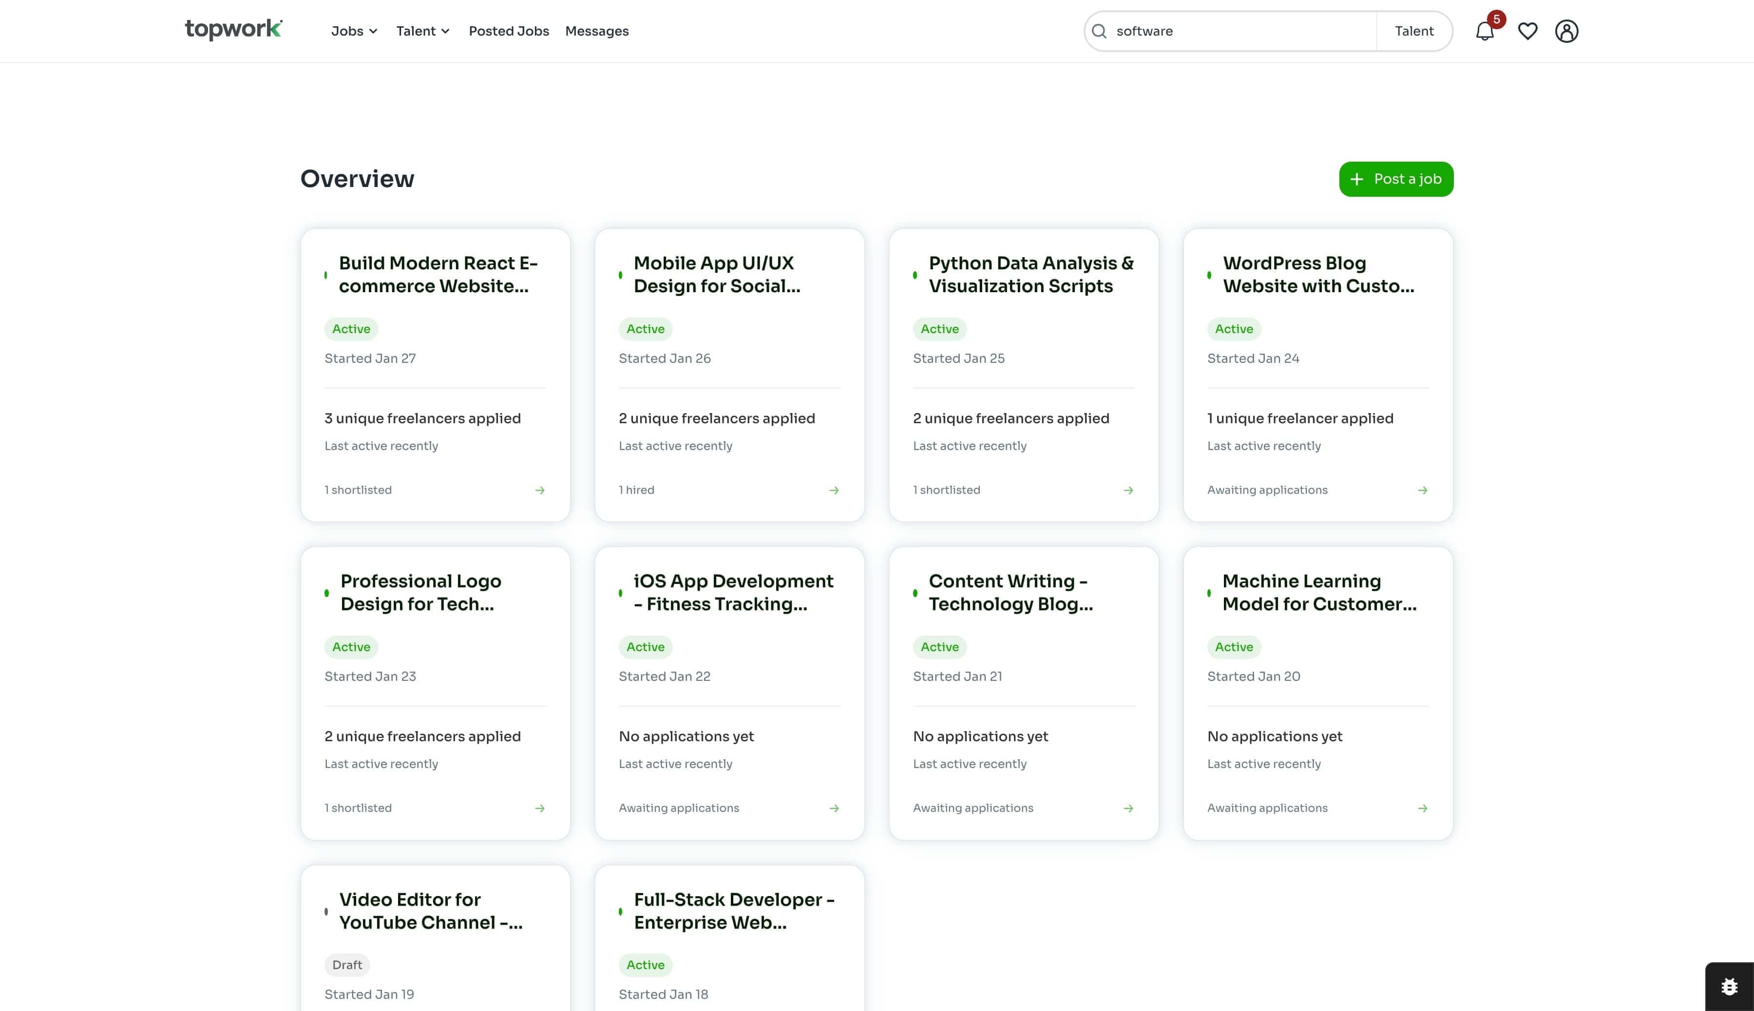This screenshot has width=1754, height=1011.
Task: Open the Messages page
Action: click(597, 31)
